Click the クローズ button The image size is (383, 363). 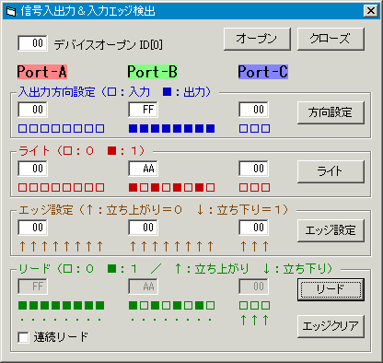[x=331, y=39]
